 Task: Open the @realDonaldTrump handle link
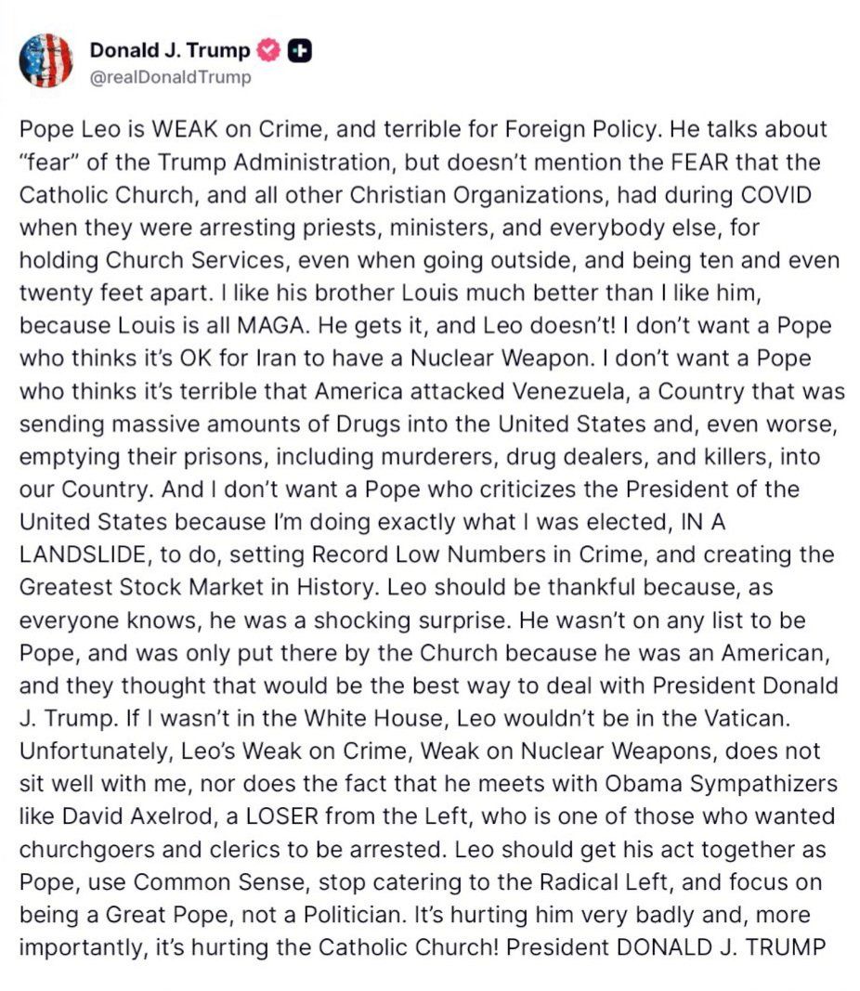click(x=170, y=77)
